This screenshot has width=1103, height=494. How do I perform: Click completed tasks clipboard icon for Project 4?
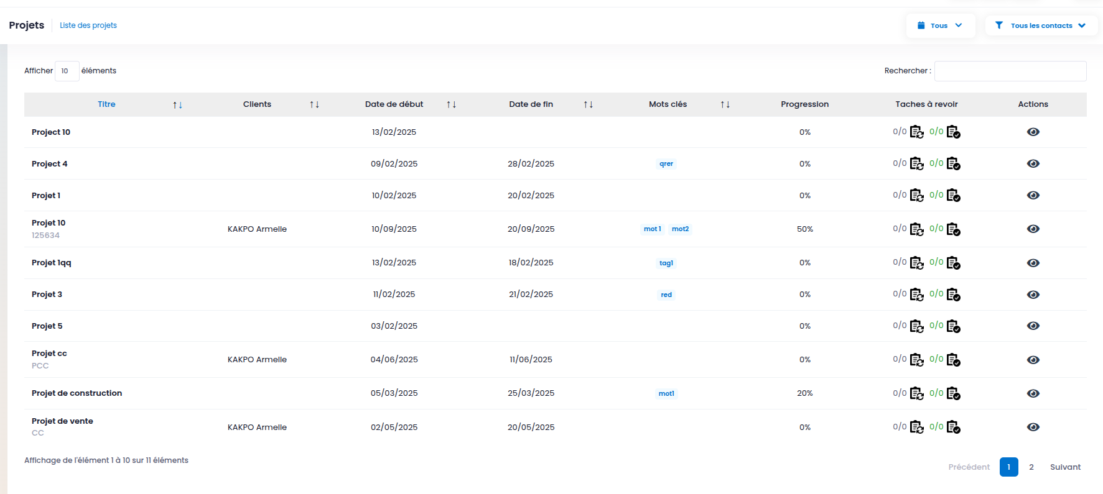(954, 163)
